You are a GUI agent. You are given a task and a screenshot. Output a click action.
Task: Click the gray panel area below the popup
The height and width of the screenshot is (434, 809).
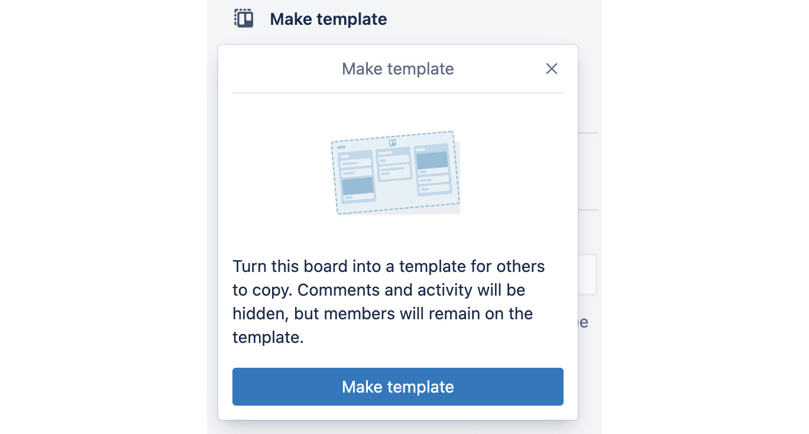tap(404, 427)
